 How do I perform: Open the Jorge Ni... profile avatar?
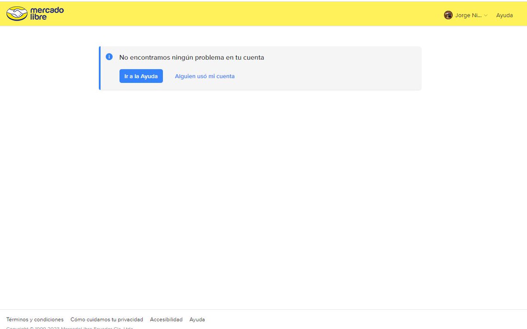(448, 15)
